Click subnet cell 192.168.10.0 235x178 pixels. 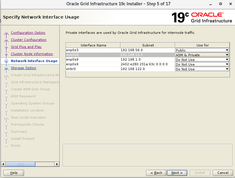(x=147, y=55)
